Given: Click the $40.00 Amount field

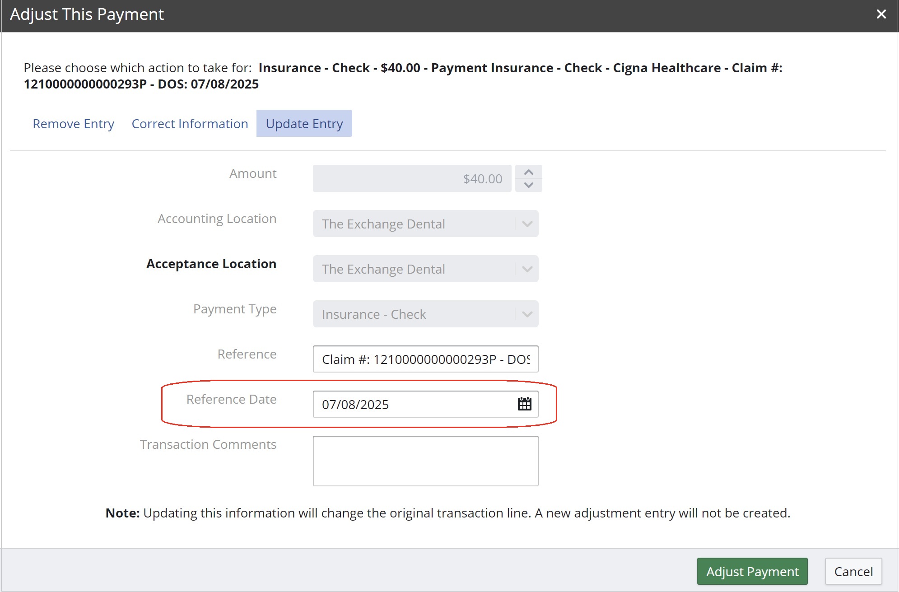Looking at the screenshot, I should pyautogui.click(x=412, y=178).
